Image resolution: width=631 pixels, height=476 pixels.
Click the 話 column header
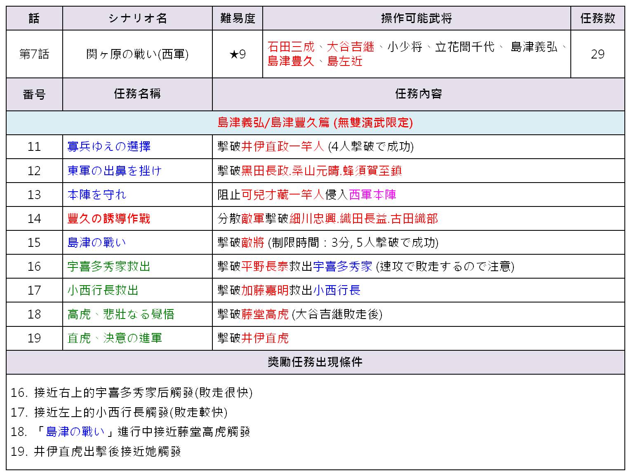34,18
